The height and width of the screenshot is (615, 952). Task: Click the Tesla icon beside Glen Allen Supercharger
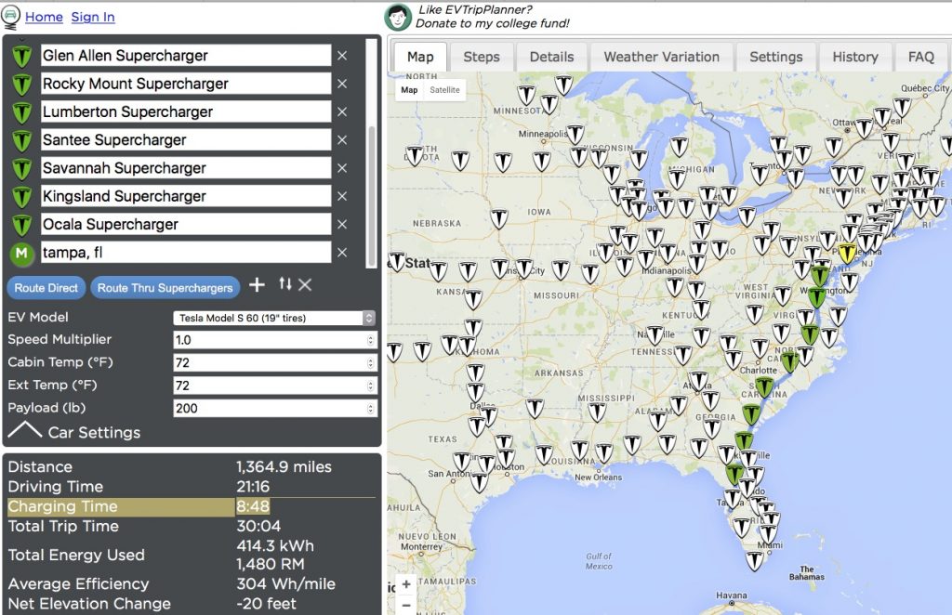(22, 57)
